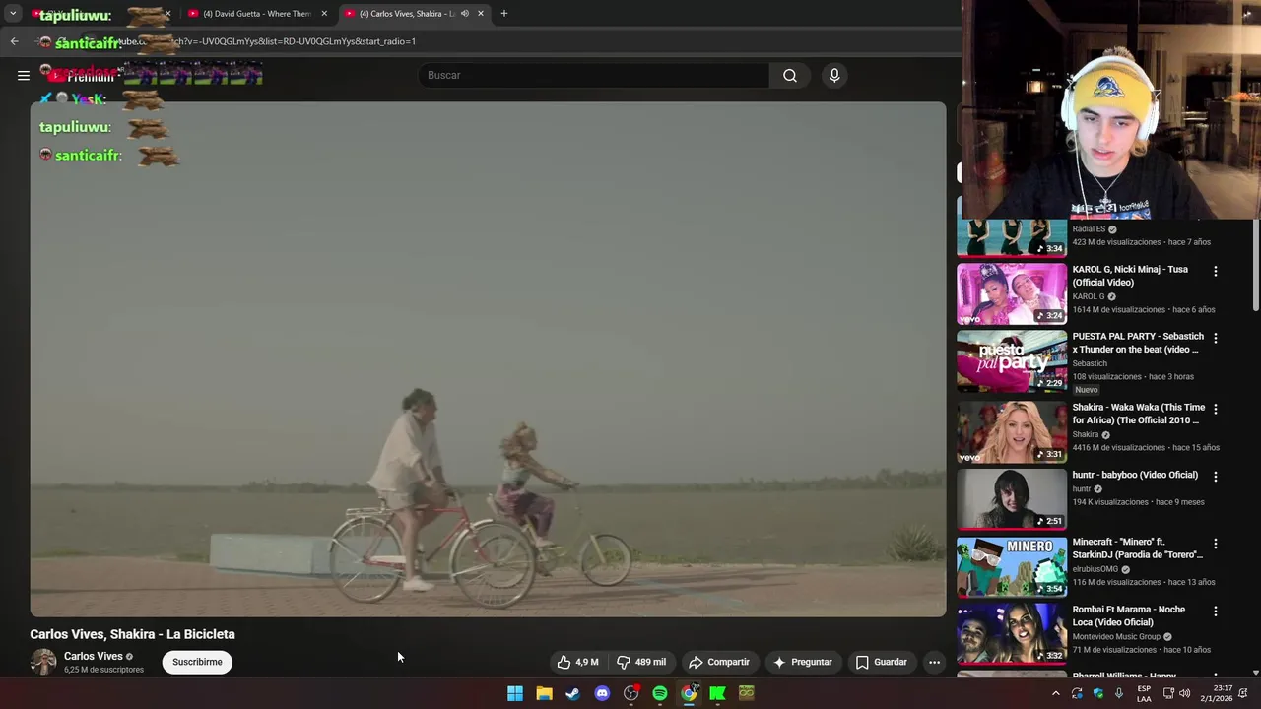Click 'elrubiusOMG' channel text
The height and width of the screenshot is (709, 1261).
(x=1095, y=569)
